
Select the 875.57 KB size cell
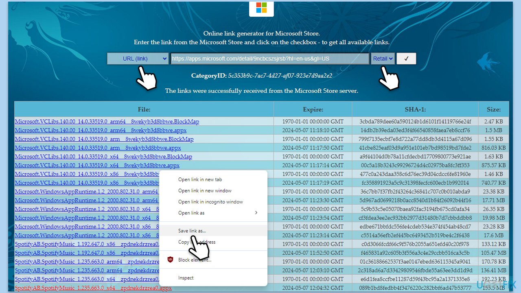coord(494,165)
